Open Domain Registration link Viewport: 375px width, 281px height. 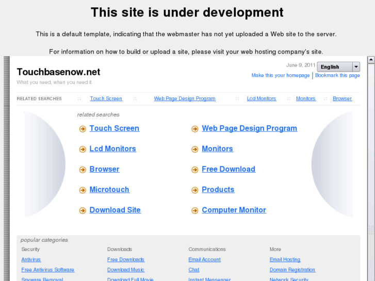[x=292, y=270]
